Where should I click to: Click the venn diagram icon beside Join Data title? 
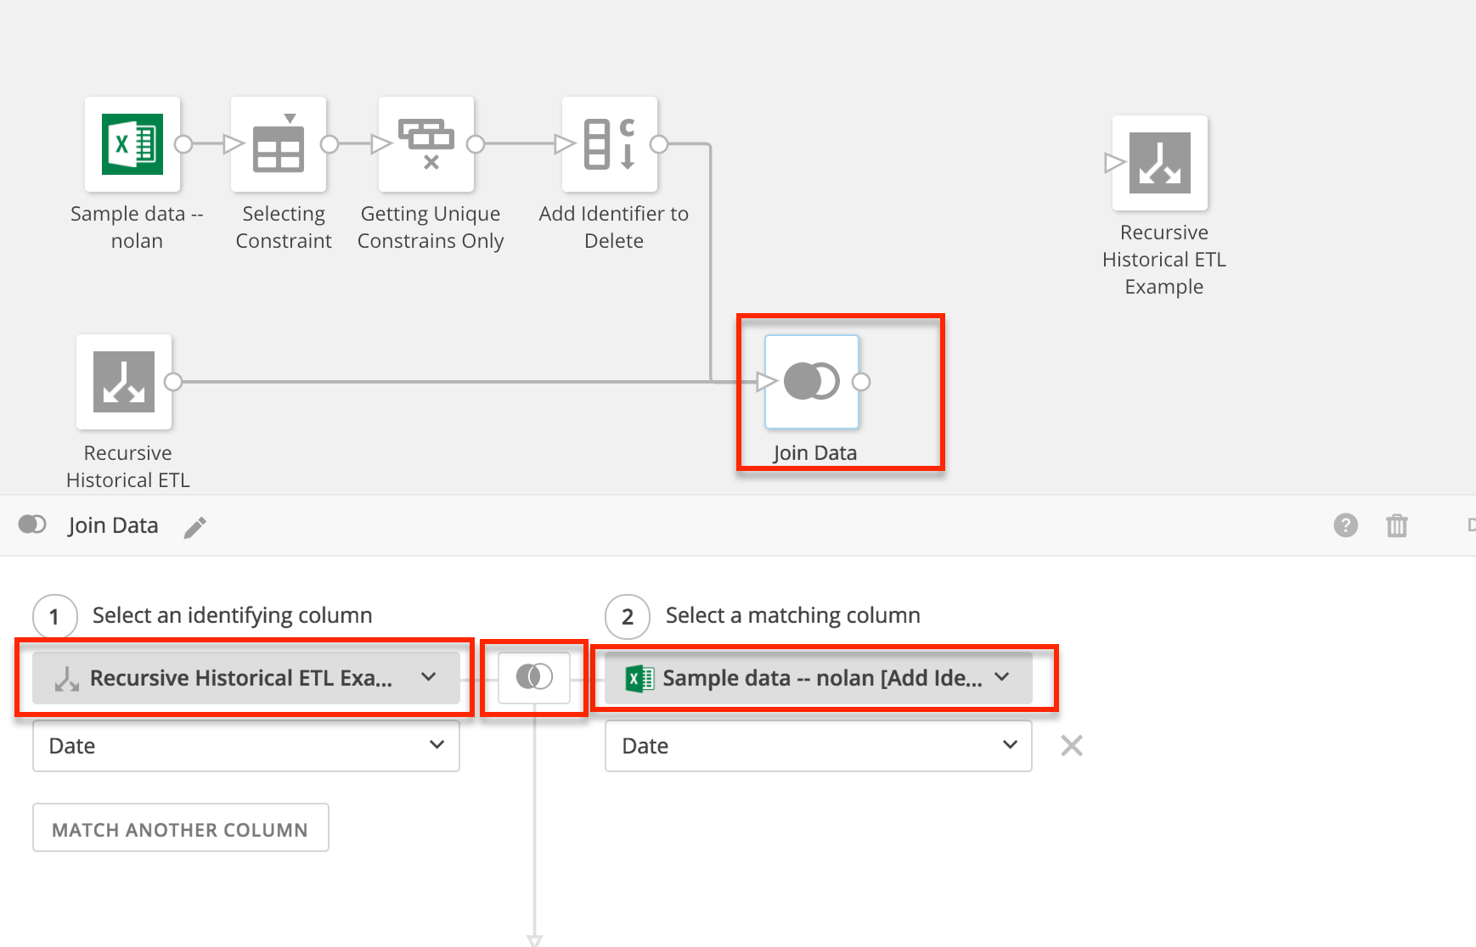point(31,524)
